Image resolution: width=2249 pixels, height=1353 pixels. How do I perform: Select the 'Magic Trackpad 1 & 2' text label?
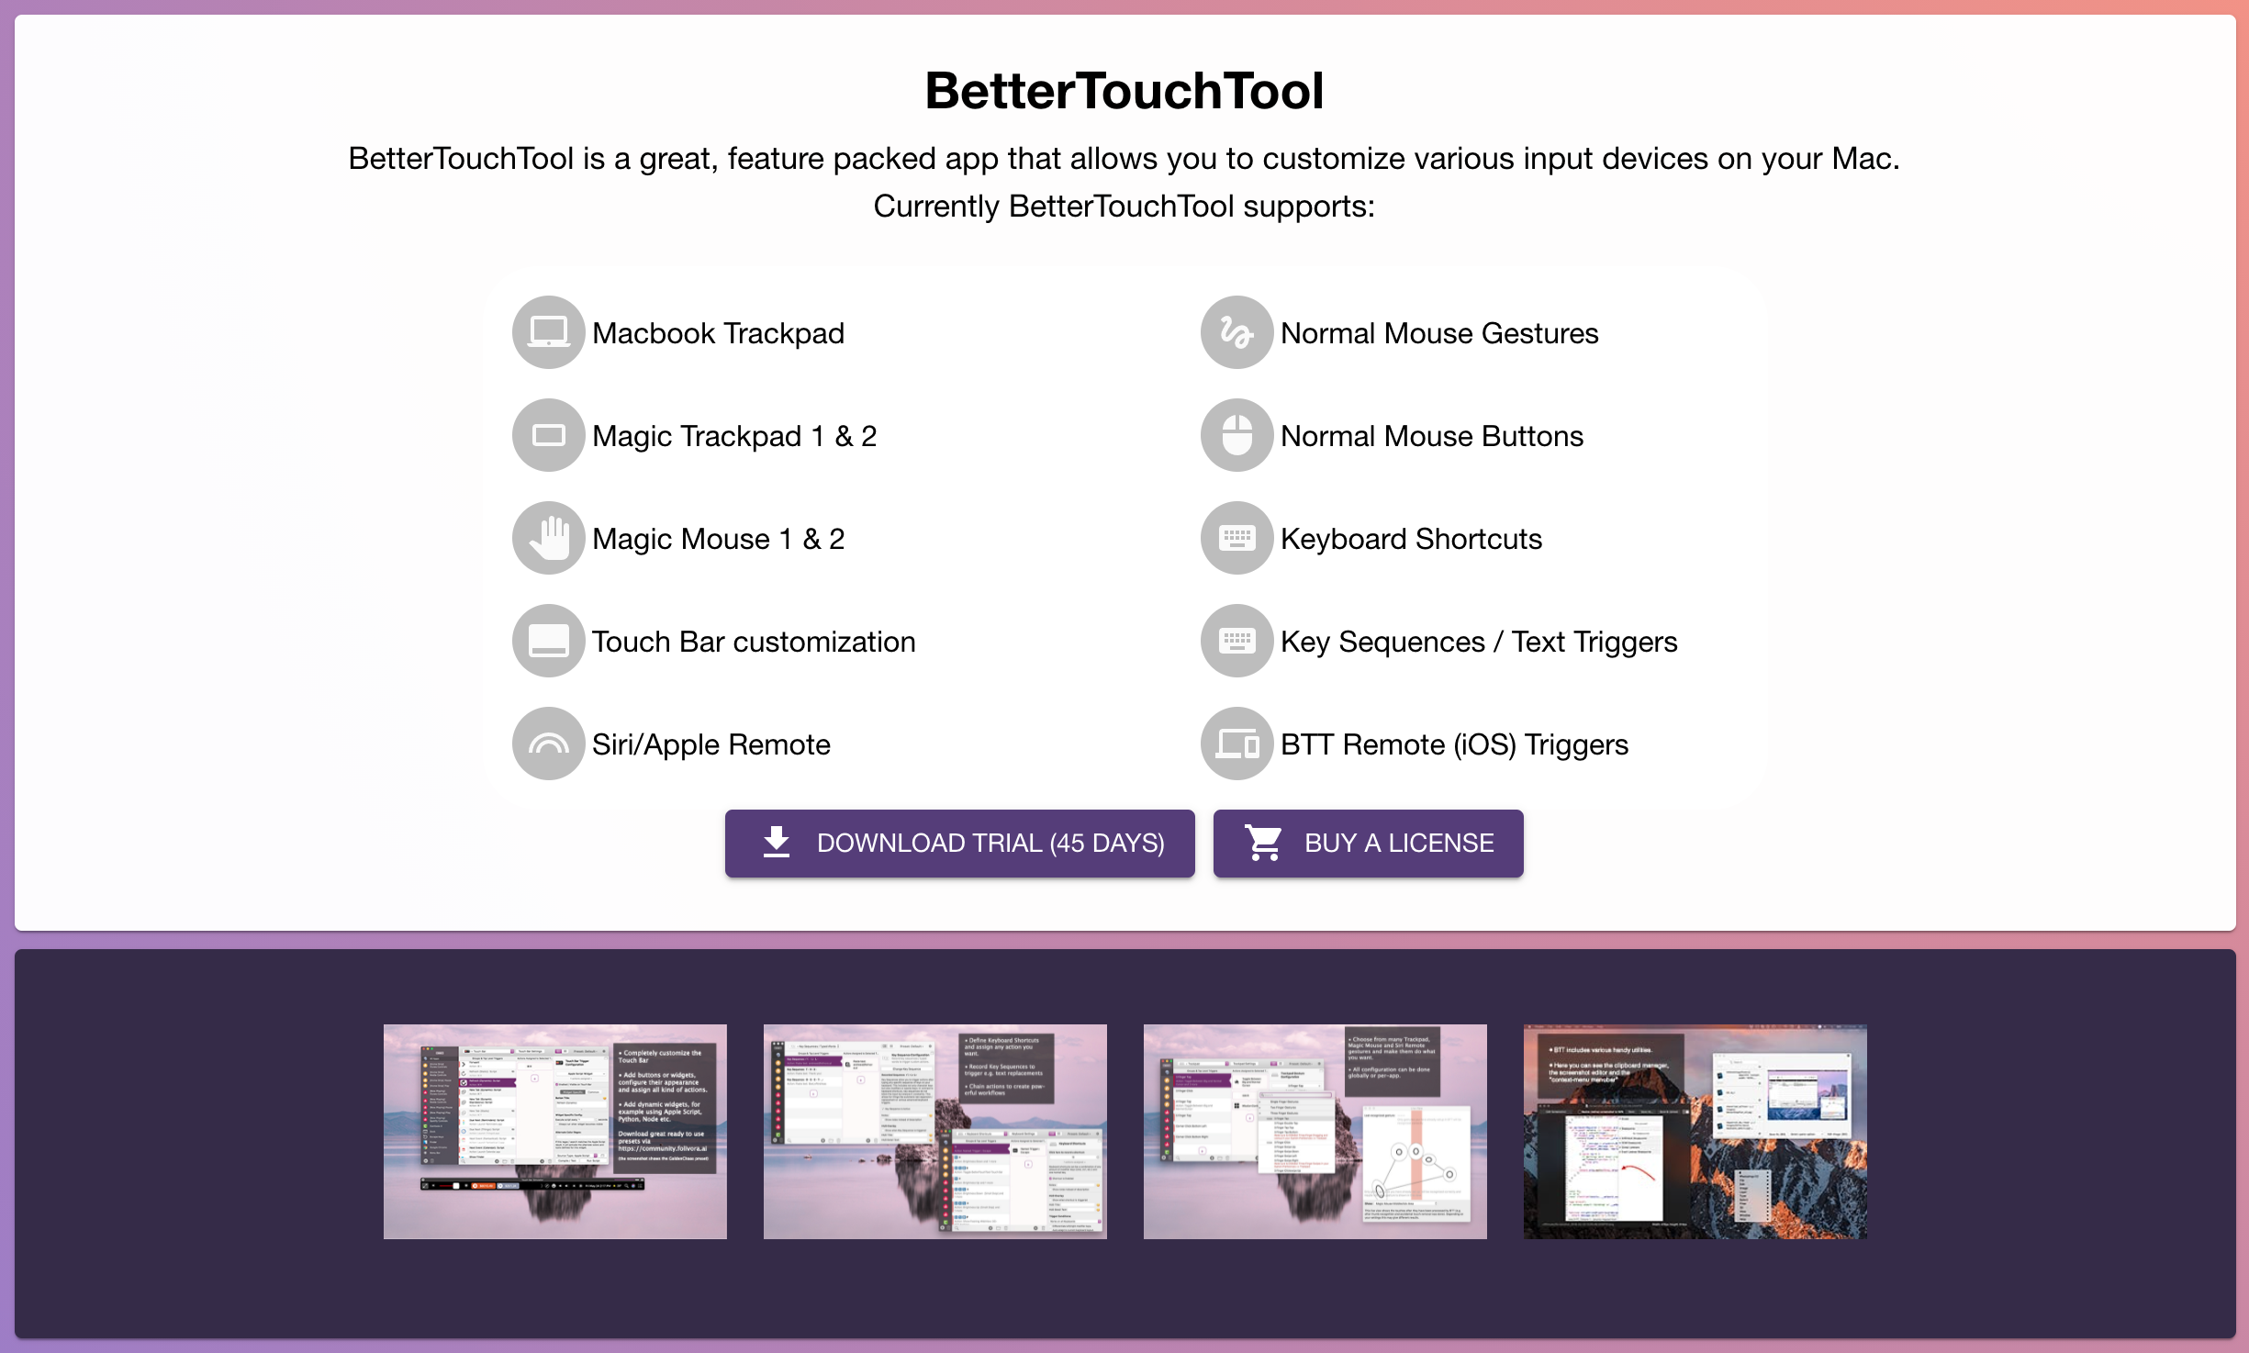tap(734, 435)
